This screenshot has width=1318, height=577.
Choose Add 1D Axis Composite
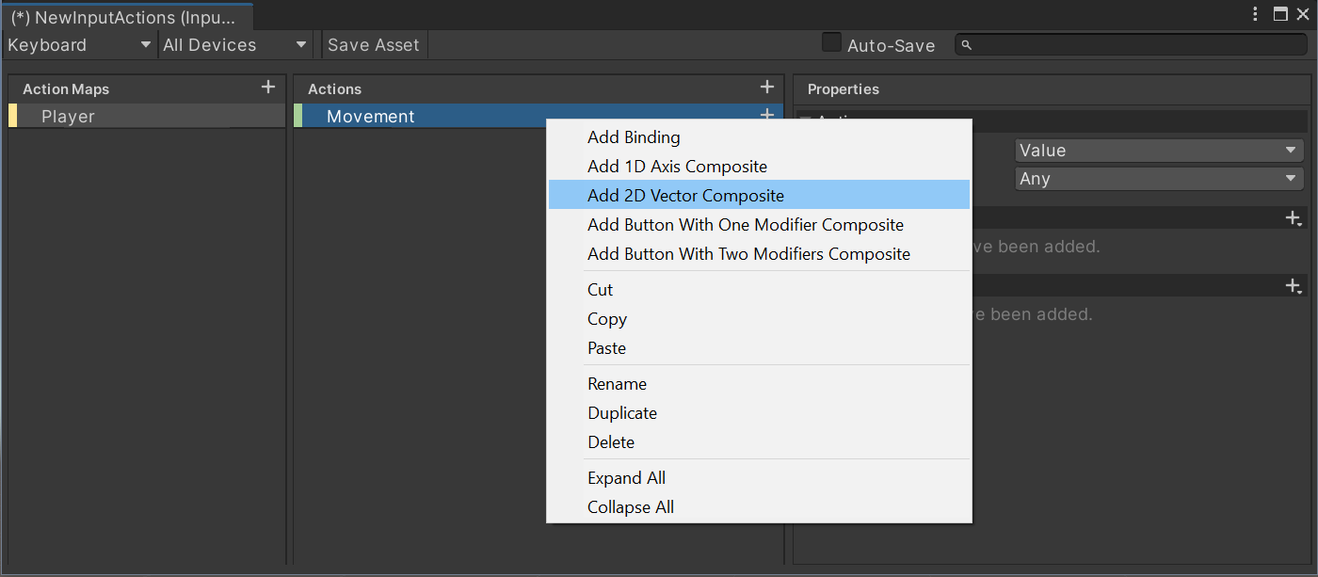click(677, 166)
